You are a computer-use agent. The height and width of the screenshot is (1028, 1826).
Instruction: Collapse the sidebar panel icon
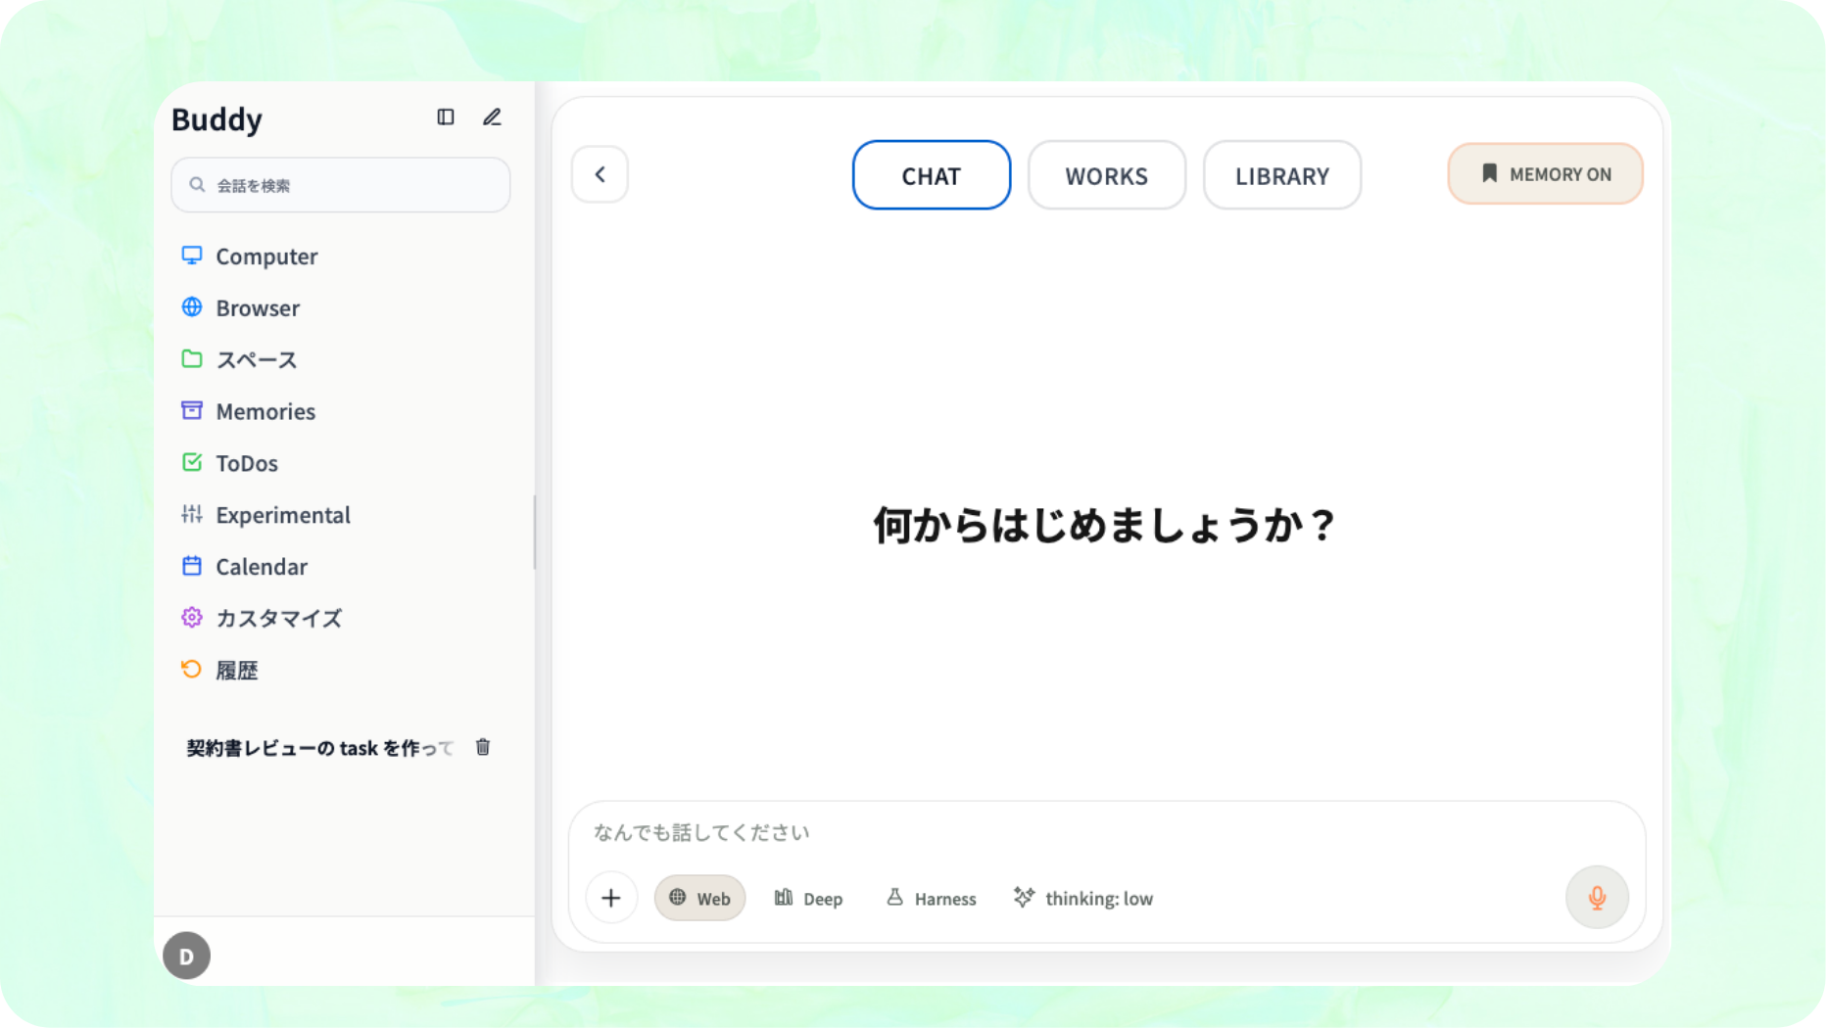[446, 117]
